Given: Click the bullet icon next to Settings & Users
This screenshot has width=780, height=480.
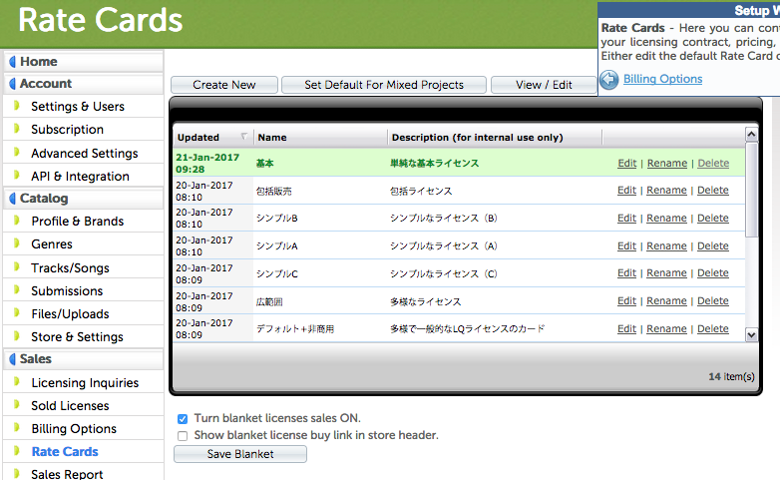Looking at the screenshot, I should (17, 106).
